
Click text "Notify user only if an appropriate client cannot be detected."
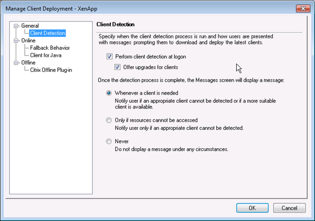[179, 128]
